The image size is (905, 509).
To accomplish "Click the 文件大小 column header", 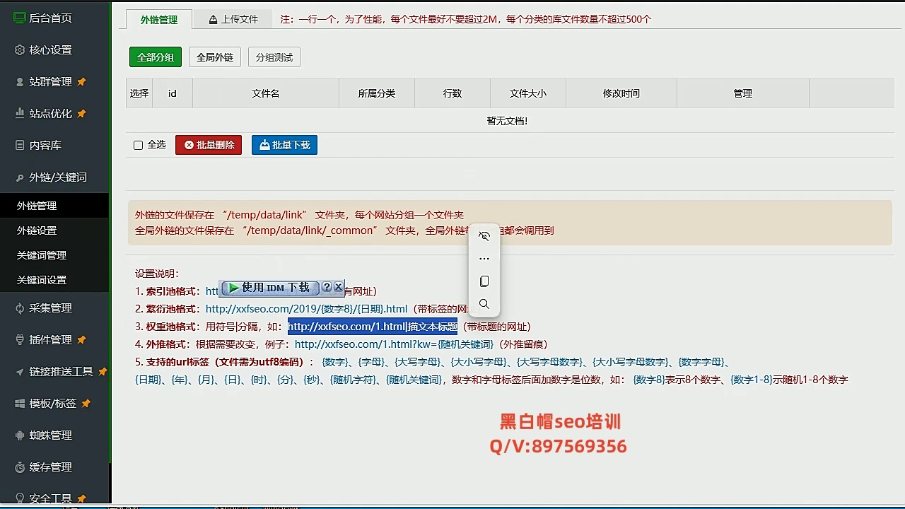I will pyautogui.click(x=528, y=93).
